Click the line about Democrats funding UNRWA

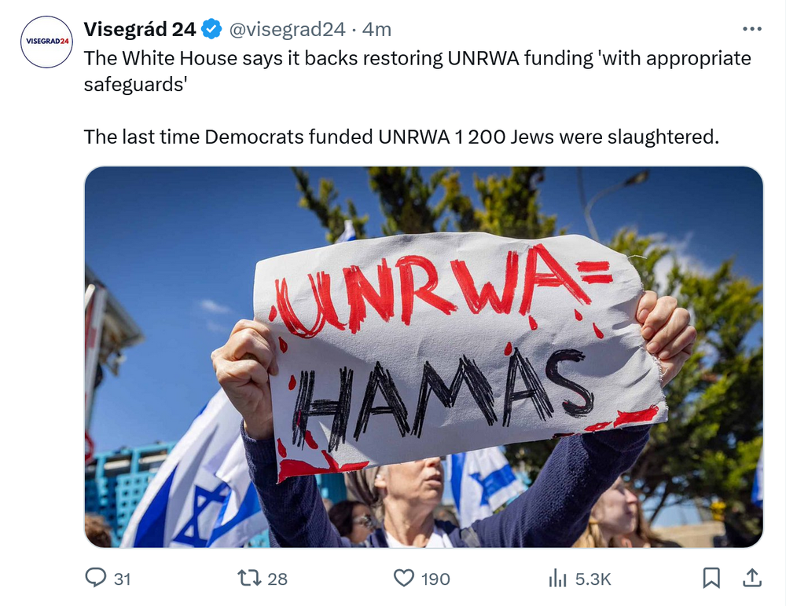tap(401, 137)
